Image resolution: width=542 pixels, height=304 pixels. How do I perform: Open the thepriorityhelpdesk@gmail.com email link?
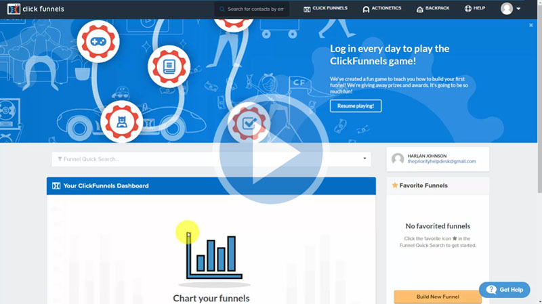click(x=442, y=162)
